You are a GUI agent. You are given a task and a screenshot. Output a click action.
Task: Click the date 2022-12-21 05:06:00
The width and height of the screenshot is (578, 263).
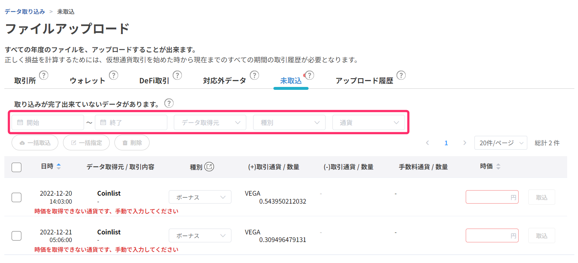point(56,236)
